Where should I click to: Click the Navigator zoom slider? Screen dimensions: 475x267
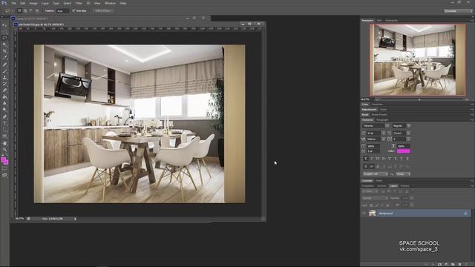pos(420,99)
